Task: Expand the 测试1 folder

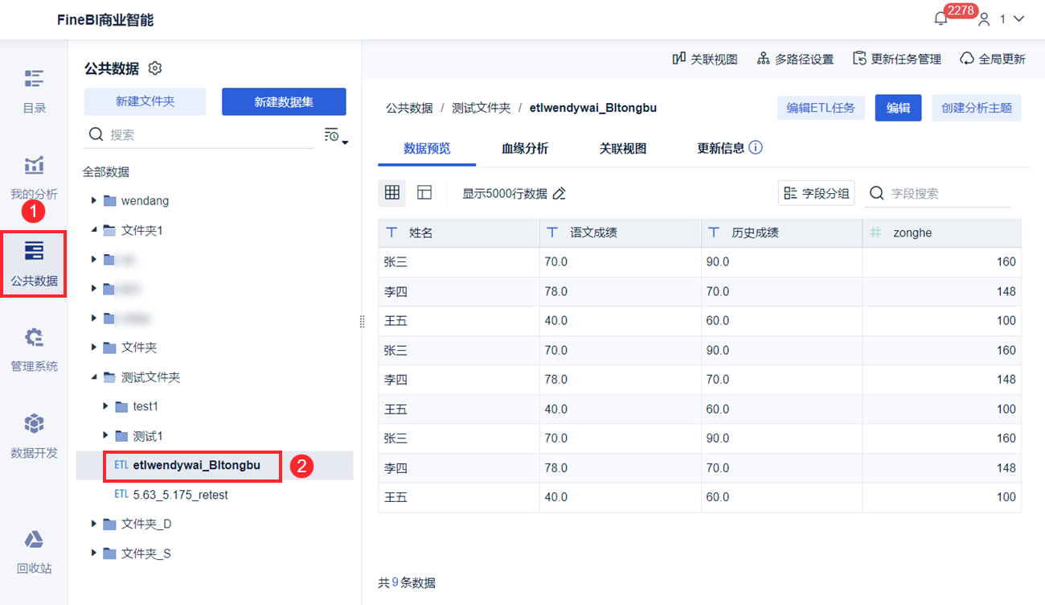Action: coord(106,435)
